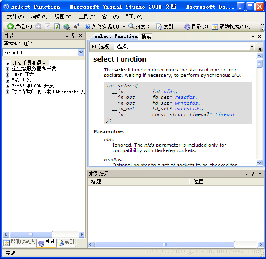
Task: Click the nfds parameter link
Action: click(169, 92)
